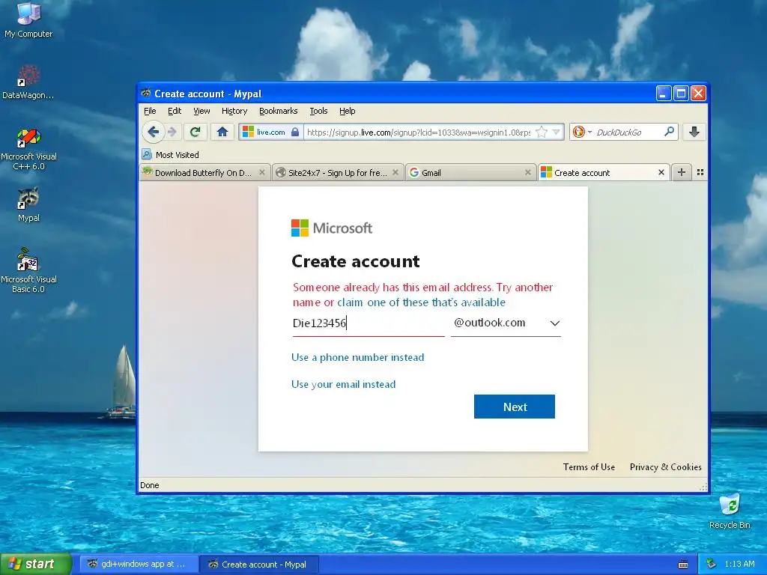The height and width of the screenshot is (575, 767).
Task: Close the Create account tab
Action: tap(661, 172)
